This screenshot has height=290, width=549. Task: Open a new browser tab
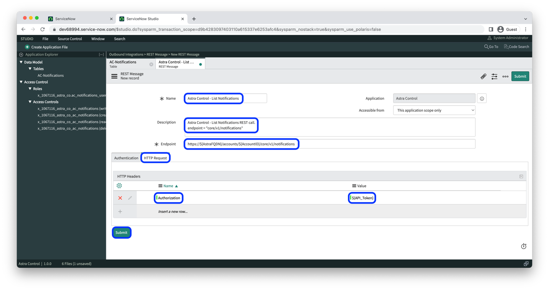pyautogui.click(x=194, y=19)
